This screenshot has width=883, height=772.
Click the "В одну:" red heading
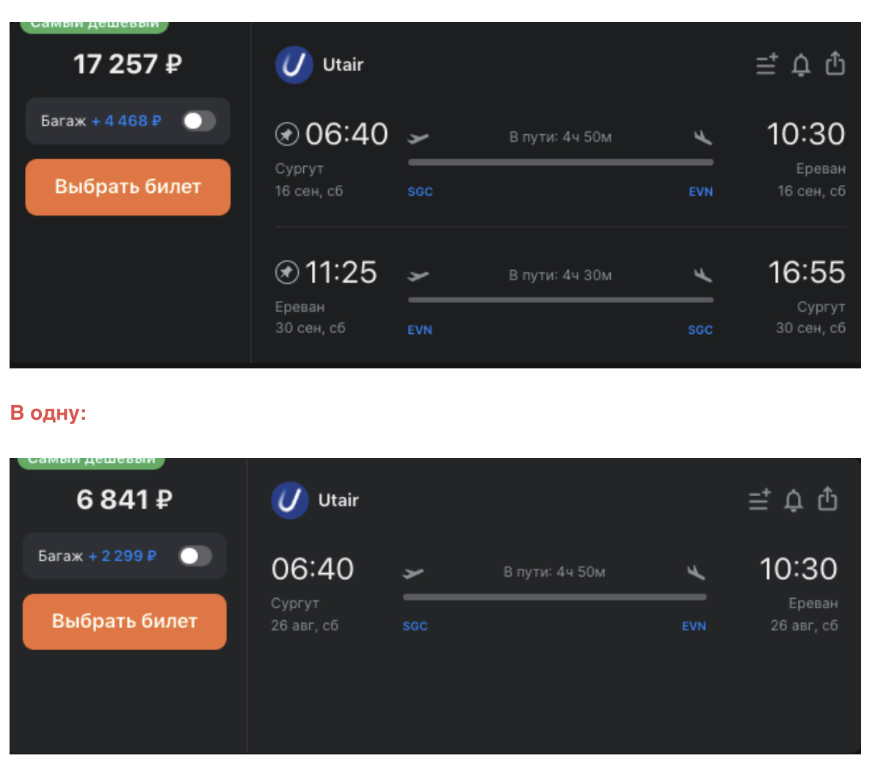click(48, 413)
